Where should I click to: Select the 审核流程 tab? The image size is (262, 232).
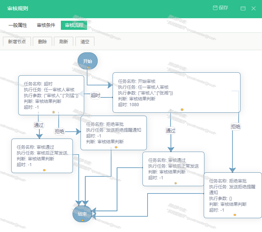pyautogui.click(x=74, y=25)
